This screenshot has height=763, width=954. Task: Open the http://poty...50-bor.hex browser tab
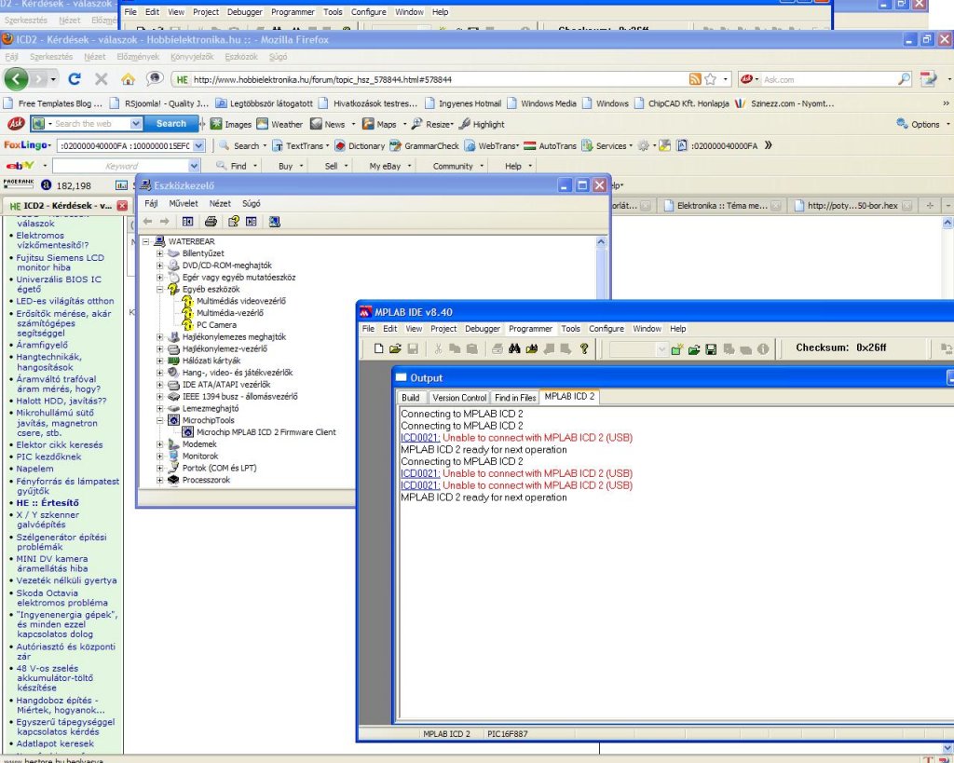click(853, 206)
